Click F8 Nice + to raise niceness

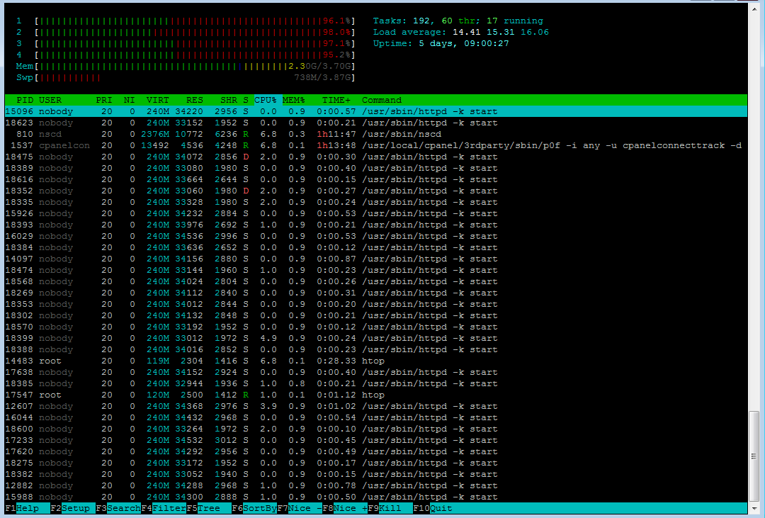tap(345, 508)
